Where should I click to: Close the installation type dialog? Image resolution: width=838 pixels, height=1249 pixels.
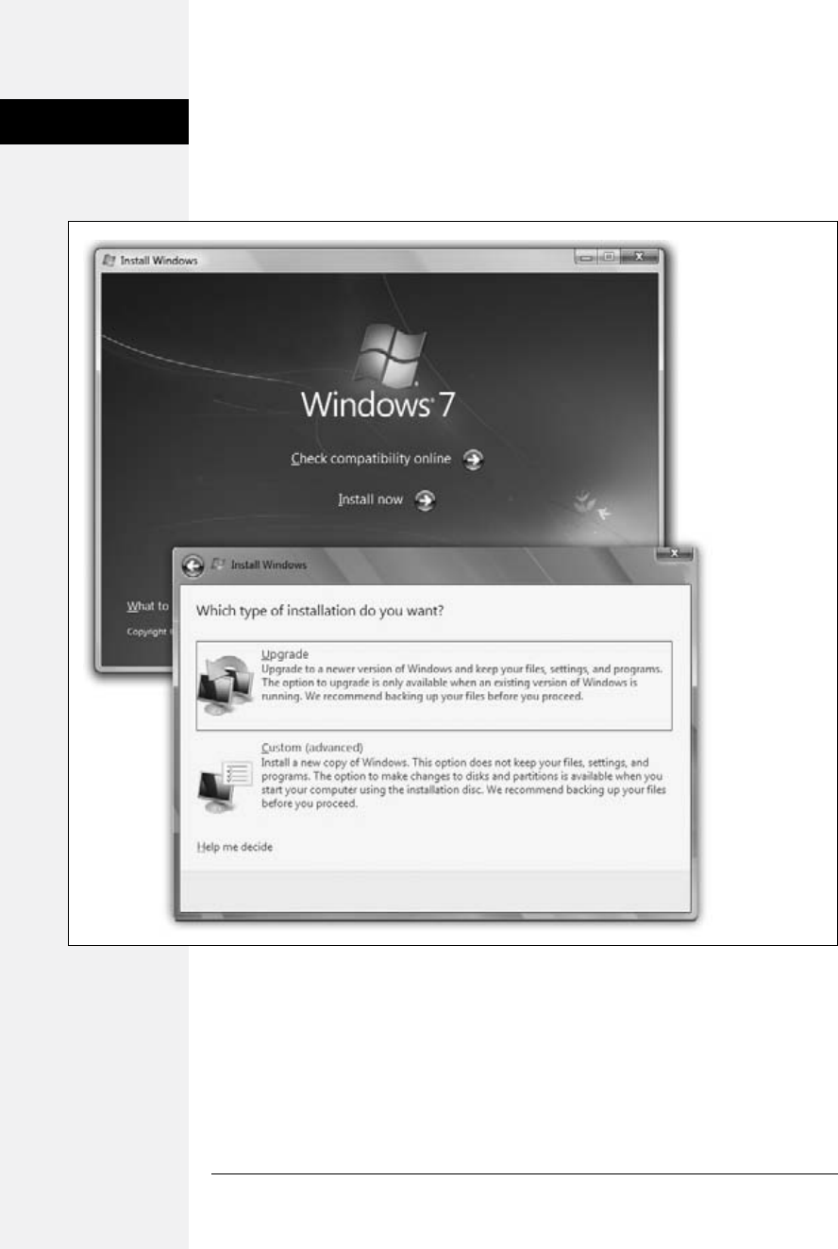tap(675, 555)
